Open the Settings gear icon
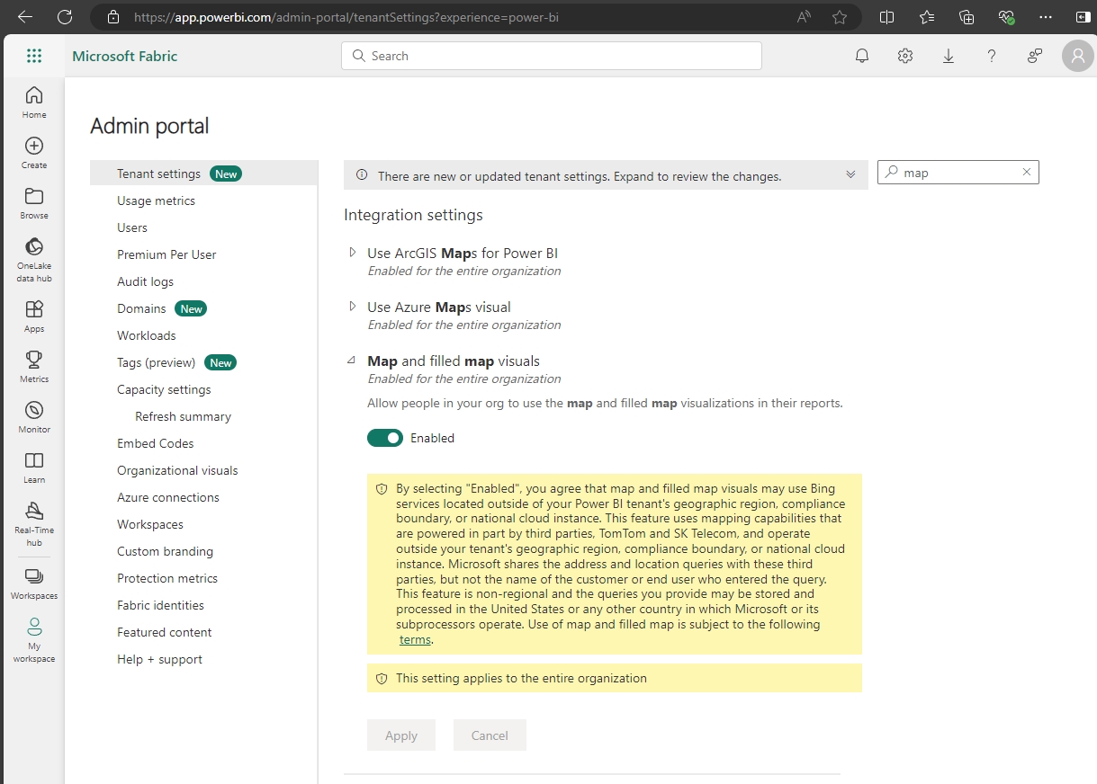This screenshot has width=1097, height=784. 905,56
